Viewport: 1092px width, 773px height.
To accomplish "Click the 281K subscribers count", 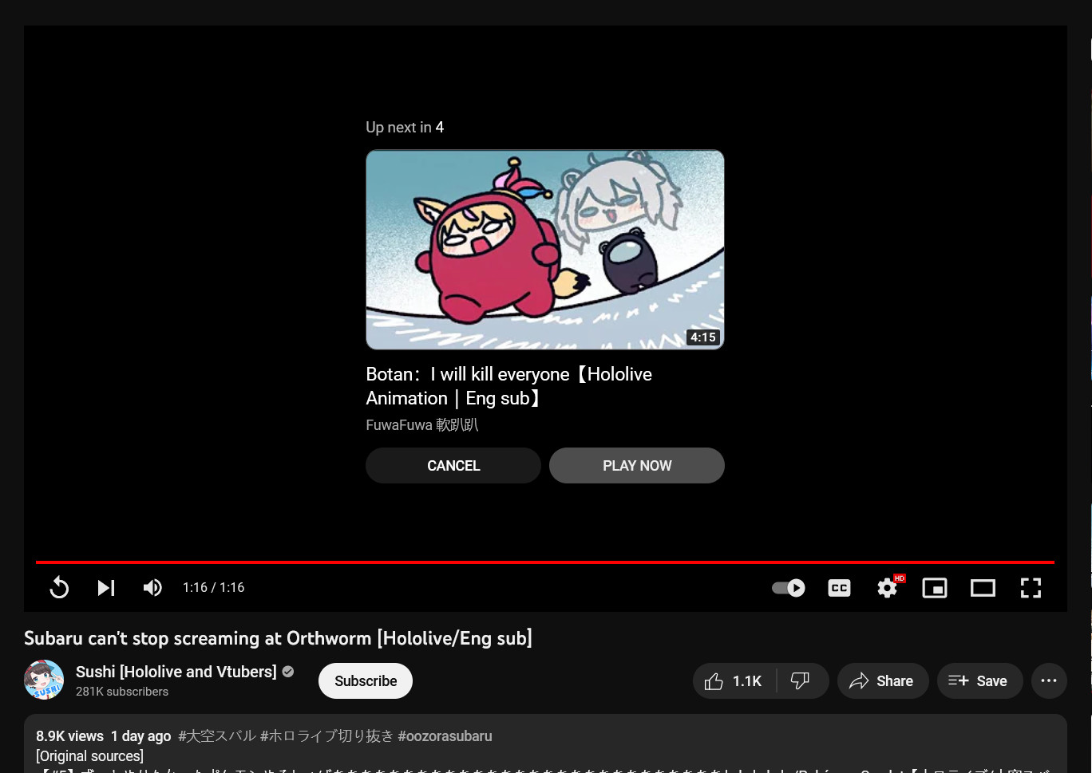I will pos(122,692).
